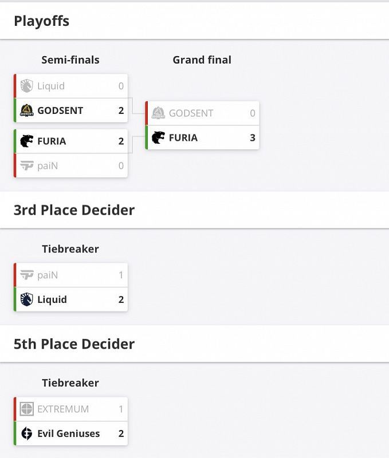The image size is (389, 458).
Task: Click the GODSENT logo in the semi-finals
Action: (26, 110)
